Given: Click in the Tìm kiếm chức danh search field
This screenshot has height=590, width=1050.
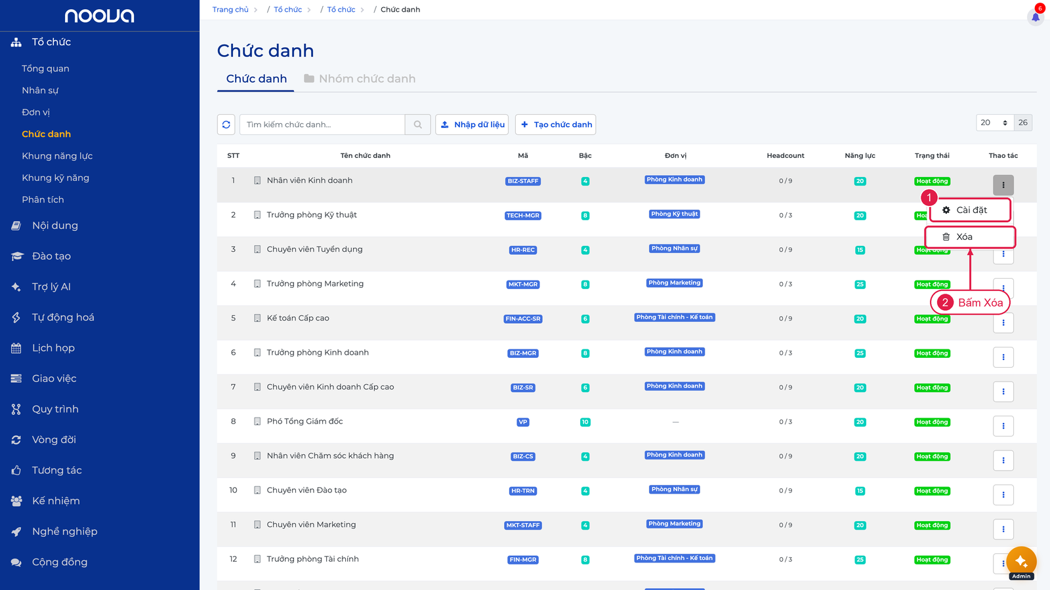Looking at the screenshot, I should (x=322, y=125).
